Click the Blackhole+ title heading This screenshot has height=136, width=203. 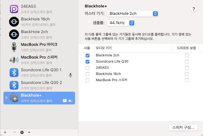96,6
